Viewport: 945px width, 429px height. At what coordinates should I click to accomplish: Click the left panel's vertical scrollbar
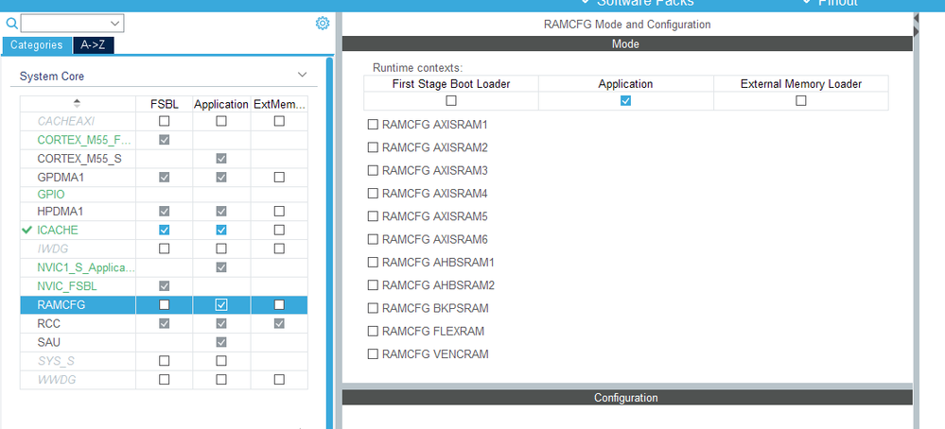tap(329, 236)
